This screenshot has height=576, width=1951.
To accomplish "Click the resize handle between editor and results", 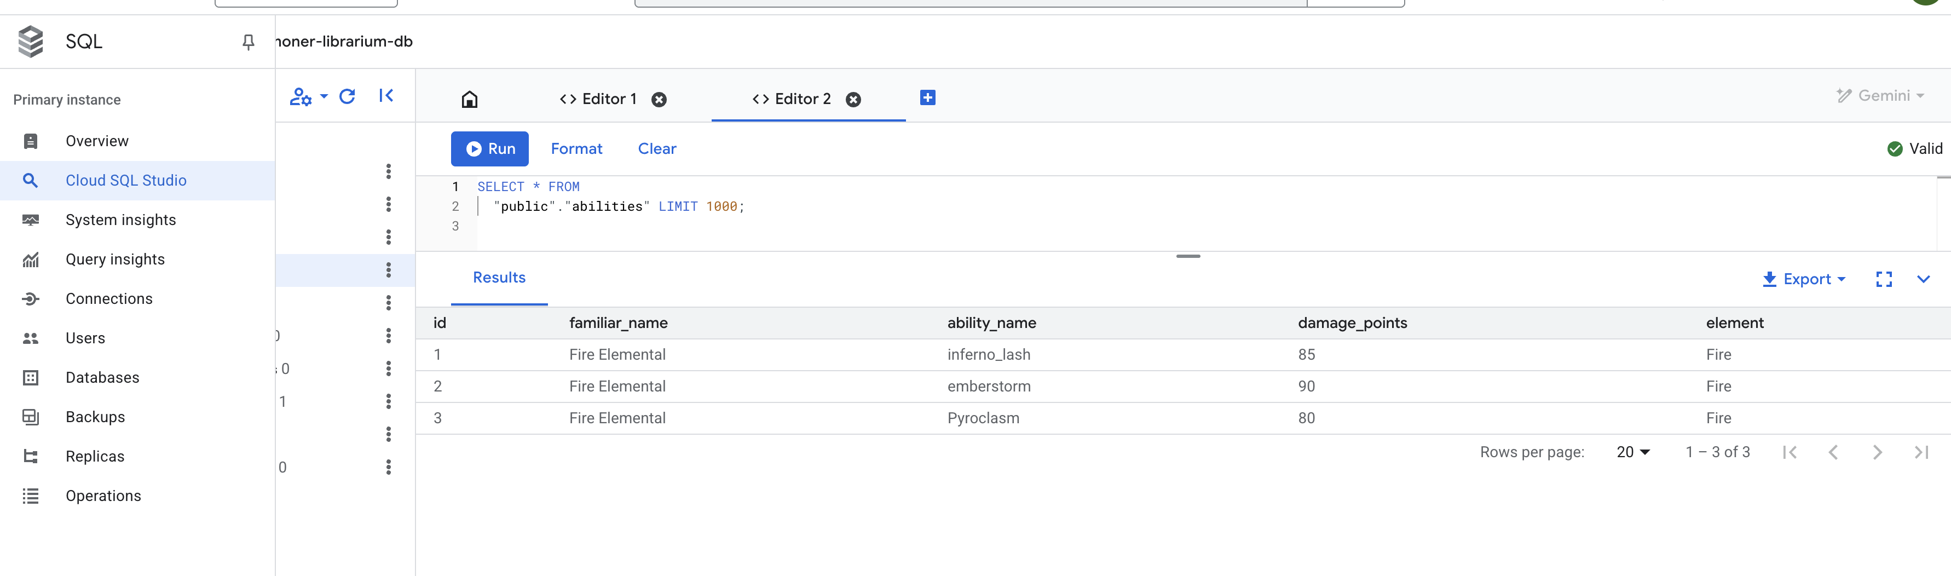I will [1187, 256].
